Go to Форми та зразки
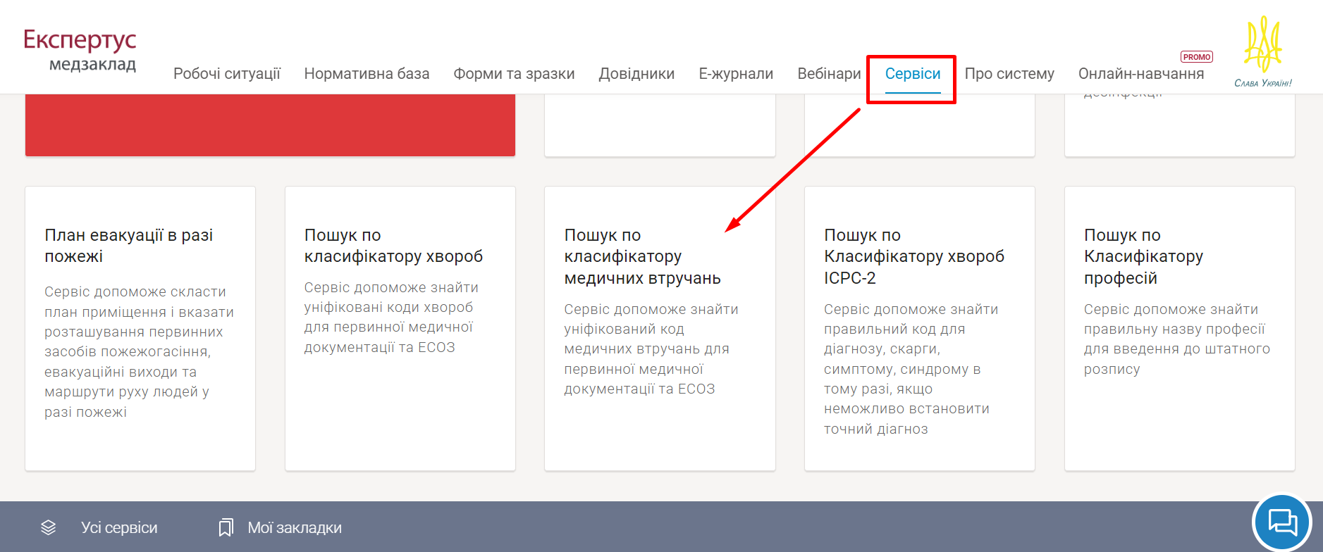 click(x=514, y=74)
